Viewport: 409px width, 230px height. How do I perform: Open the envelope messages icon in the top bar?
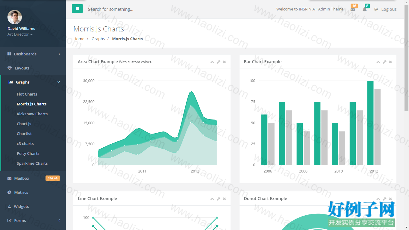pyautogui.click(x=353, y=9)
